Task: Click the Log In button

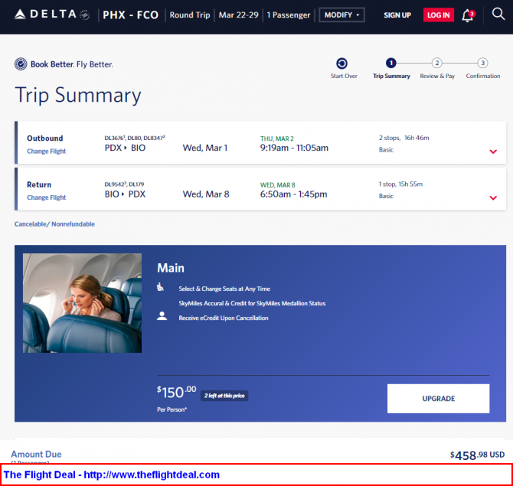Action: pyautogui.click(x=438, y=15)
